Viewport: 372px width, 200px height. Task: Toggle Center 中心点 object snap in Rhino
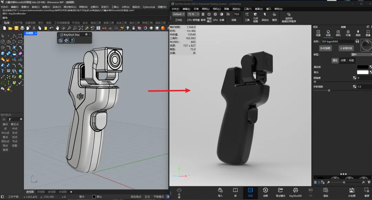tap(5, 133)
